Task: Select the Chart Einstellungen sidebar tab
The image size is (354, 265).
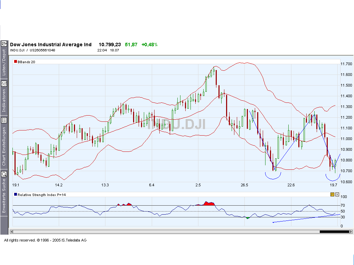Action: point(4,146)
